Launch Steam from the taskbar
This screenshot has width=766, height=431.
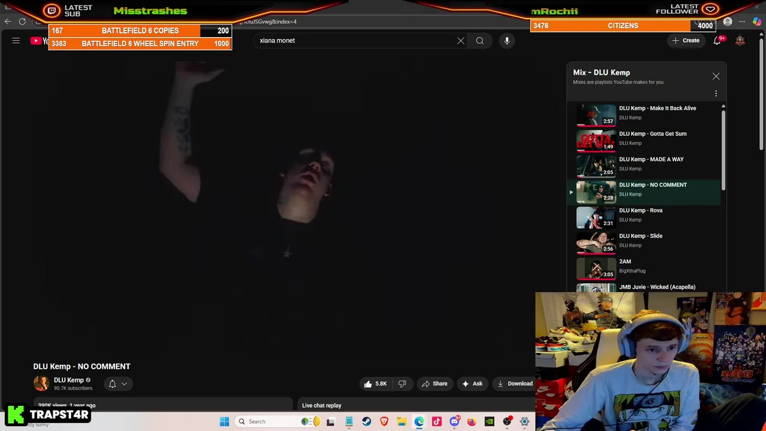[x=366, y=421]
